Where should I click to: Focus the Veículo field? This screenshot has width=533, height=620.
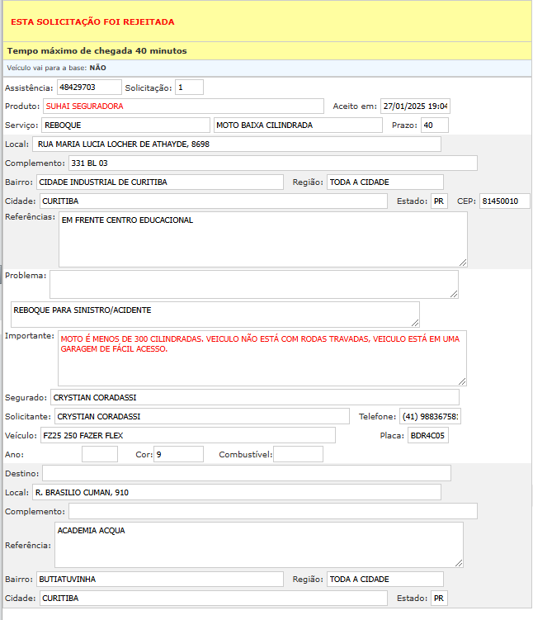tap(187, 435)
